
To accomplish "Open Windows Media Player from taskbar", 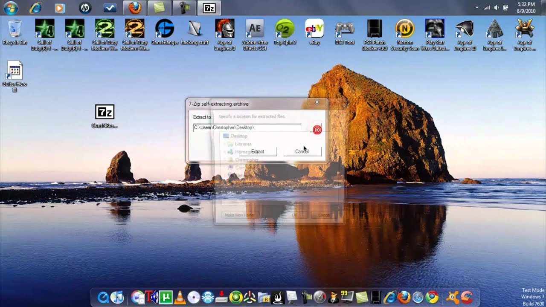I will point(60,8).
